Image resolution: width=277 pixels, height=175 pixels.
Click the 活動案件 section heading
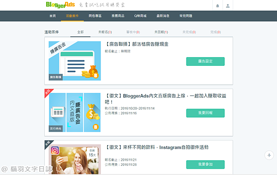tap(52, 32)
